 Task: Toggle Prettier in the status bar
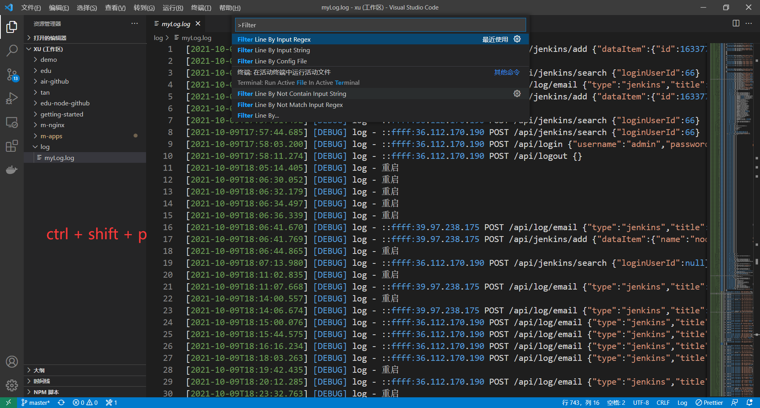pos(709,402)
